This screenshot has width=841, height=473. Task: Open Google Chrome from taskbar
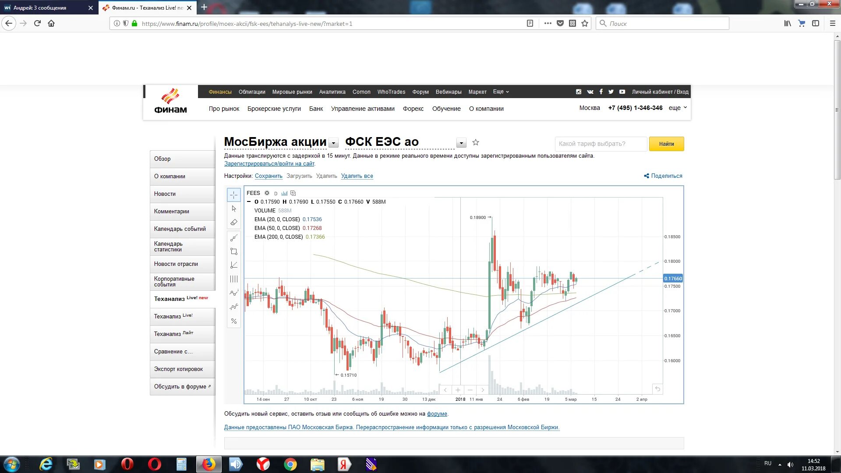(290, 464)
